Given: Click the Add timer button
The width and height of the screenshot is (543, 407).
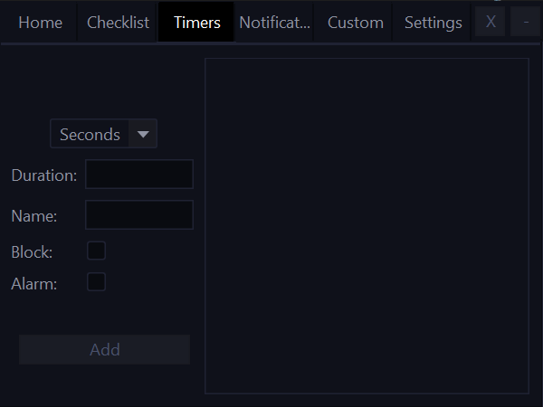Looking at the screenshot, I should click(x=105, y=349).
